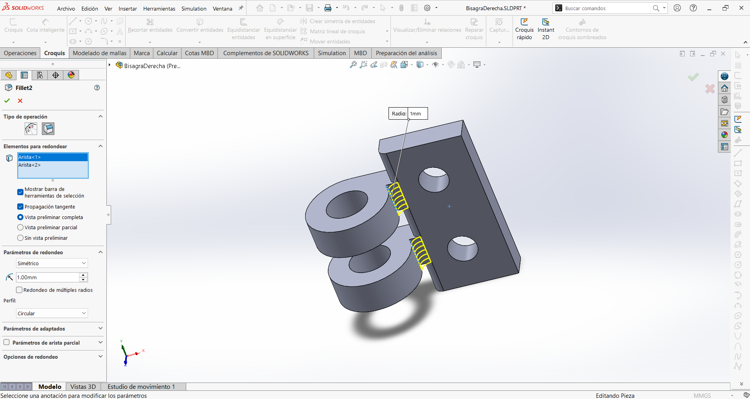Open the Insertar menu

(128, 8)
